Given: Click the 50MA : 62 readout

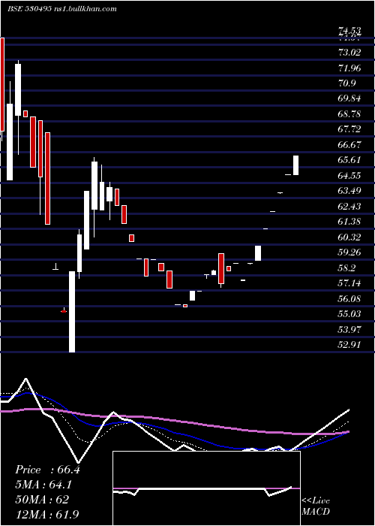Looking at the screenshot, I should click(42, 500).
